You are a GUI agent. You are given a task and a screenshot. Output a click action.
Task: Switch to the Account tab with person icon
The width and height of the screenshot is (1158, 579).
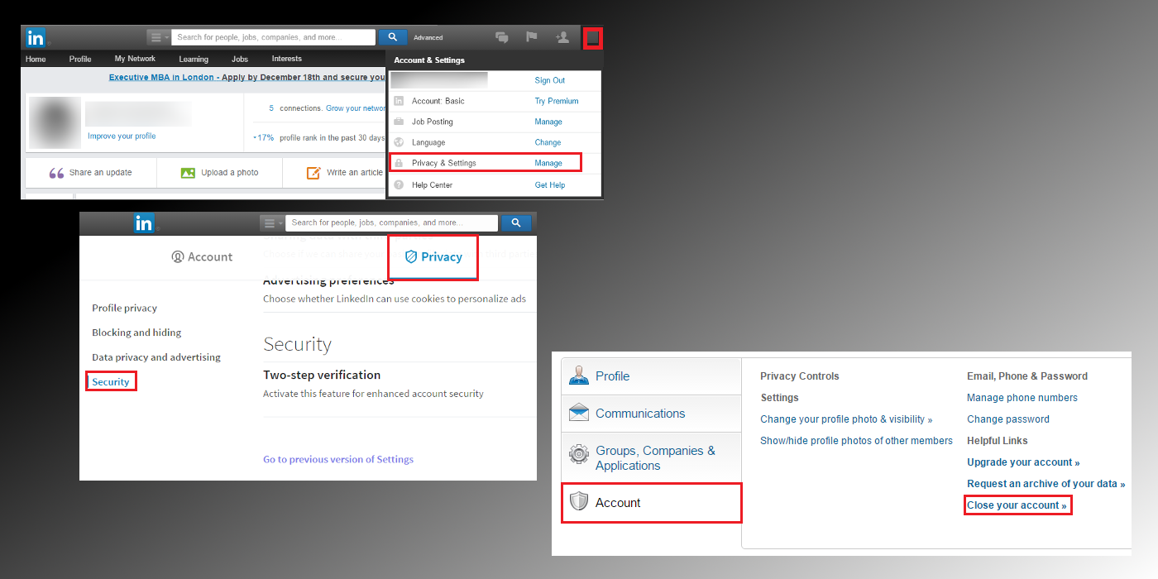click(202, 257)
